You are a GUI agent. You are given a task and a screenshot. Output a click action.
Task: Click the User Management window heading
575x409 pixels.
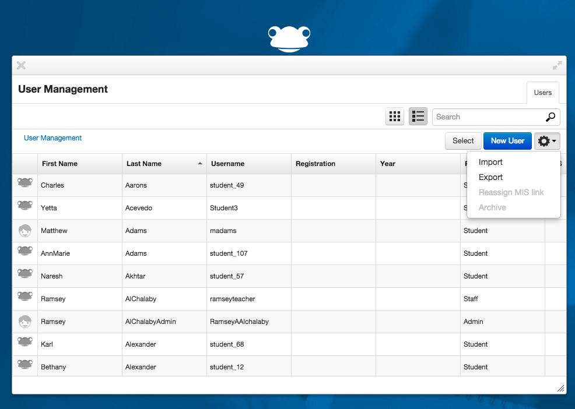[63, 89]
